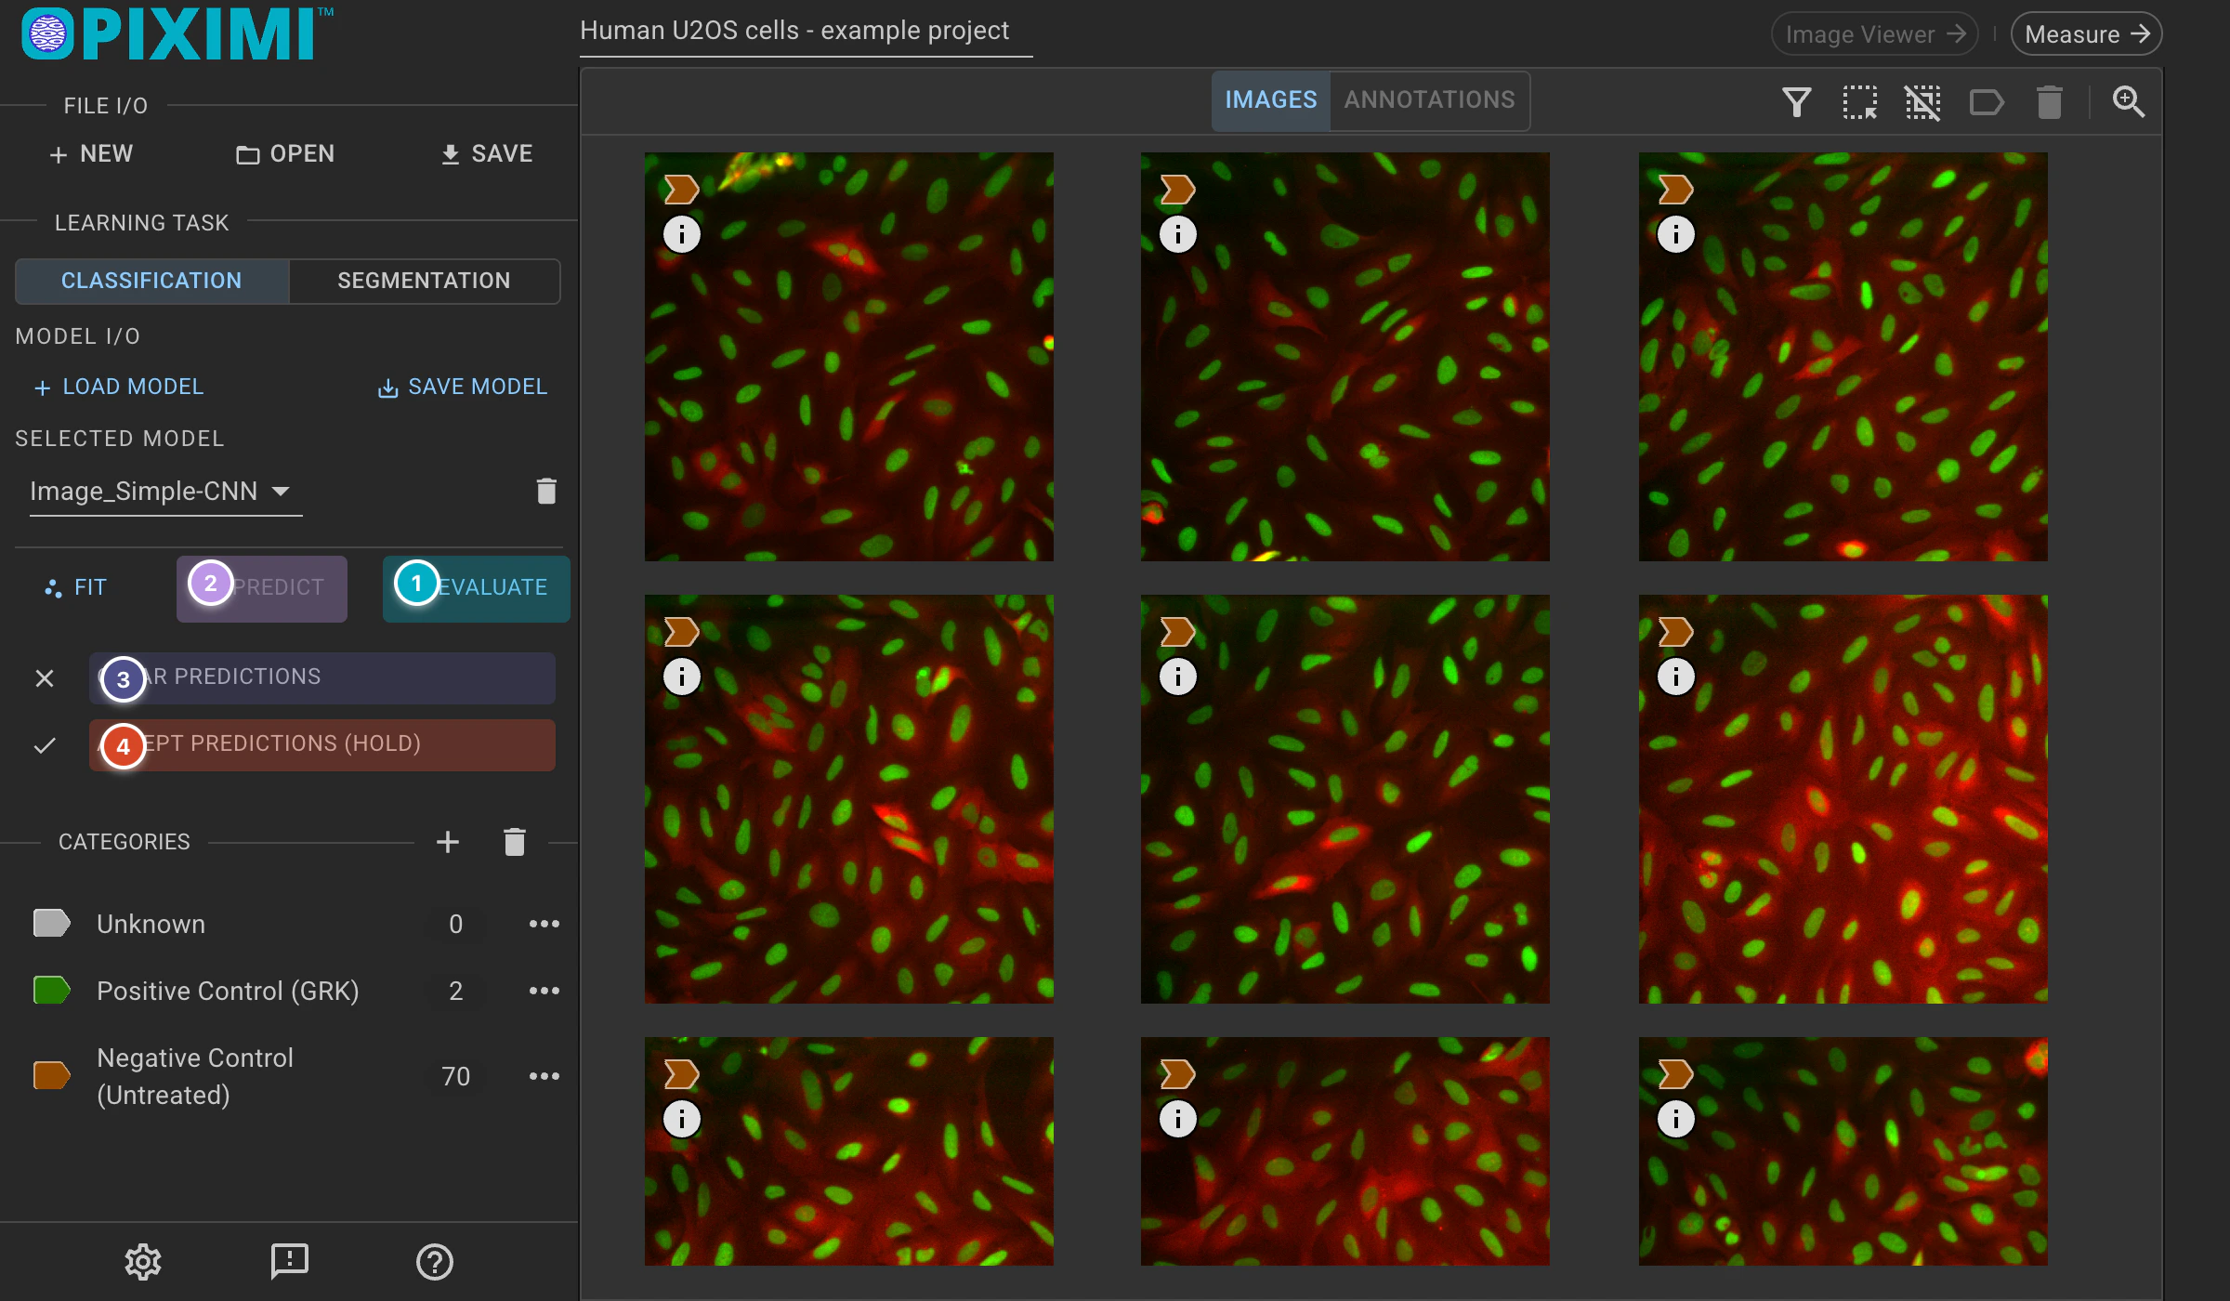Click Save Model
2230x1301 pixels.
(463, 387)
